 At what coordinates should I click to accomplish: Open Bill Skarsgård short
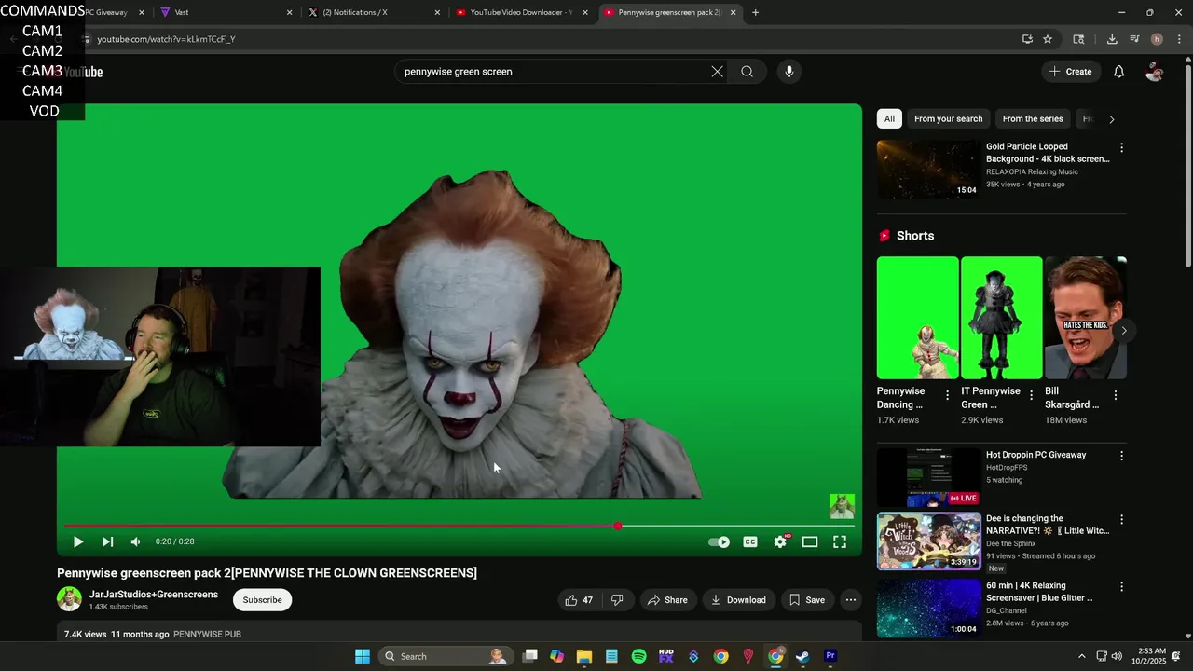pyautogui.click(x=1086, y=318)
